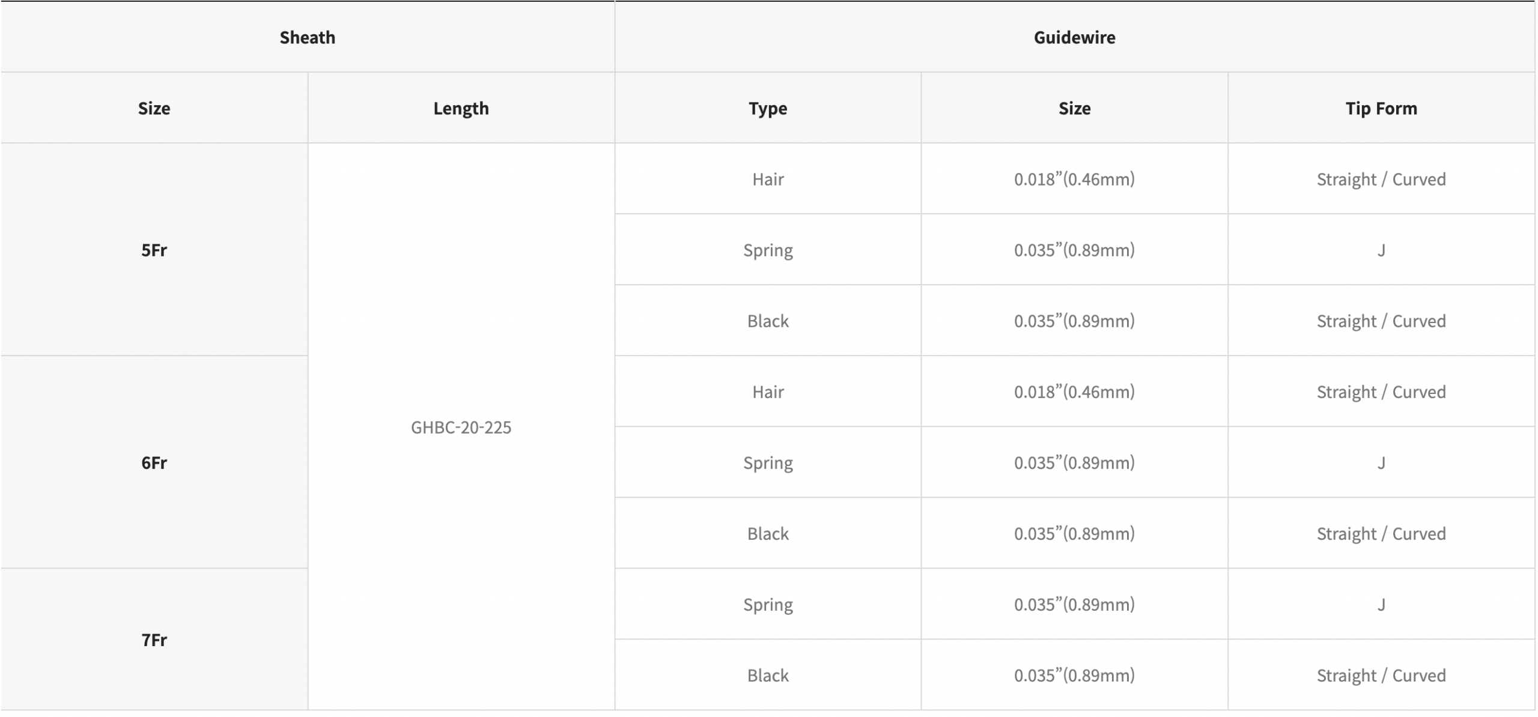This screenshot has height=717, width=1538.
Task: Click Straight / Curved for 7Fr Black guidewire
Action: point(1381,675)
